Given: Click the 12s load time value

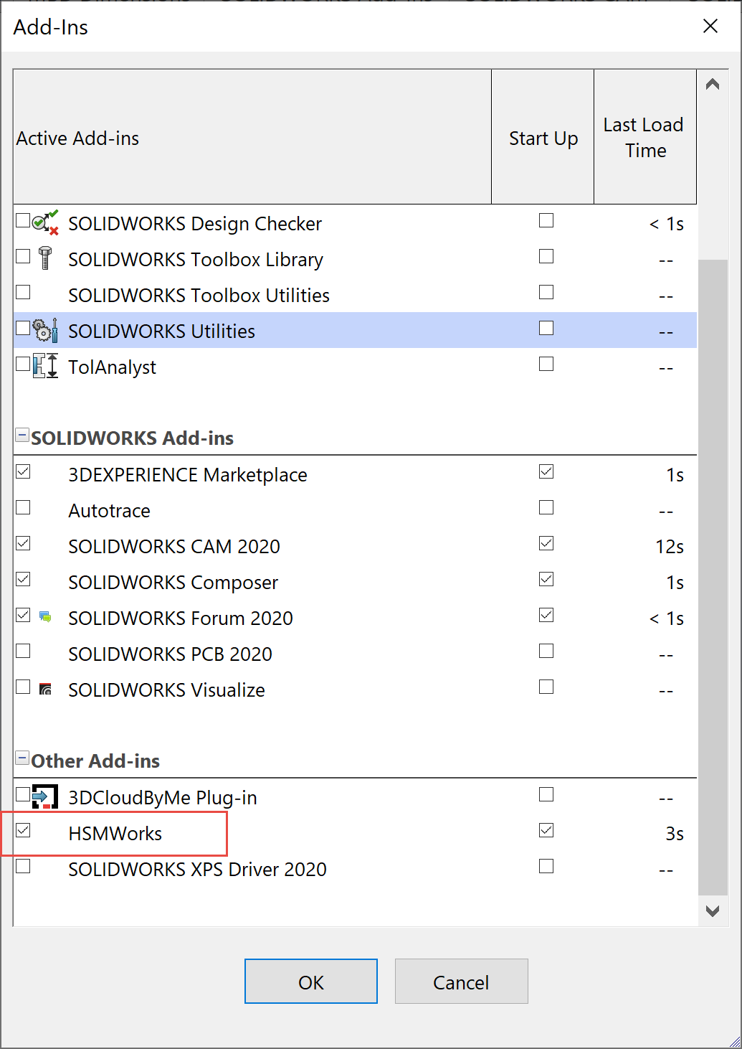Looking at the screenshot, I should pyautogui.click(x=670, y=546).
